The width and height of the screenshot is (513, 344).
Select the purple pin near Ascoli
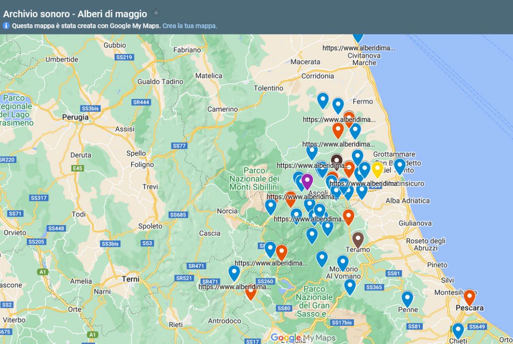click(307, 181)
